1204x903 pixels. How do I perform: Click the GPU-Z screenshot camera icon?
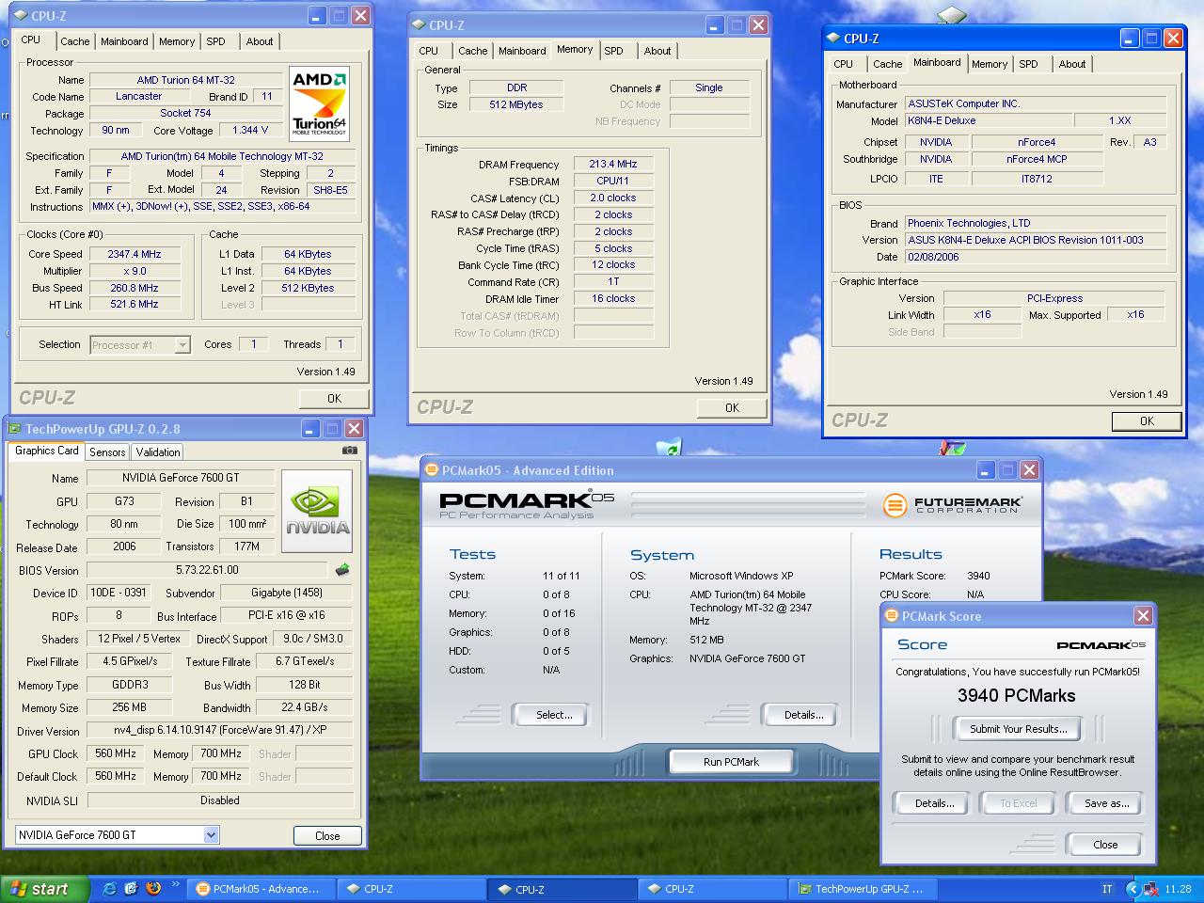pyautogui.click(x=350, y=451)
